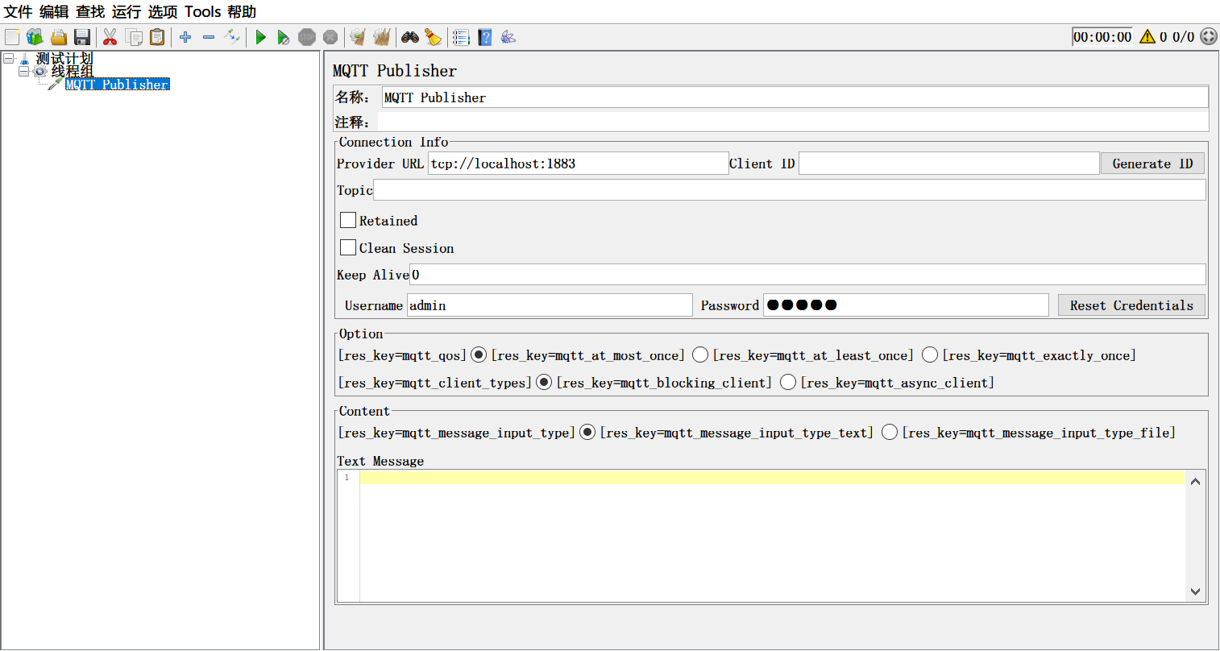1220x651 pixels.
Task: Click the Help question-mark book icon
Action: tap(485, 37)
